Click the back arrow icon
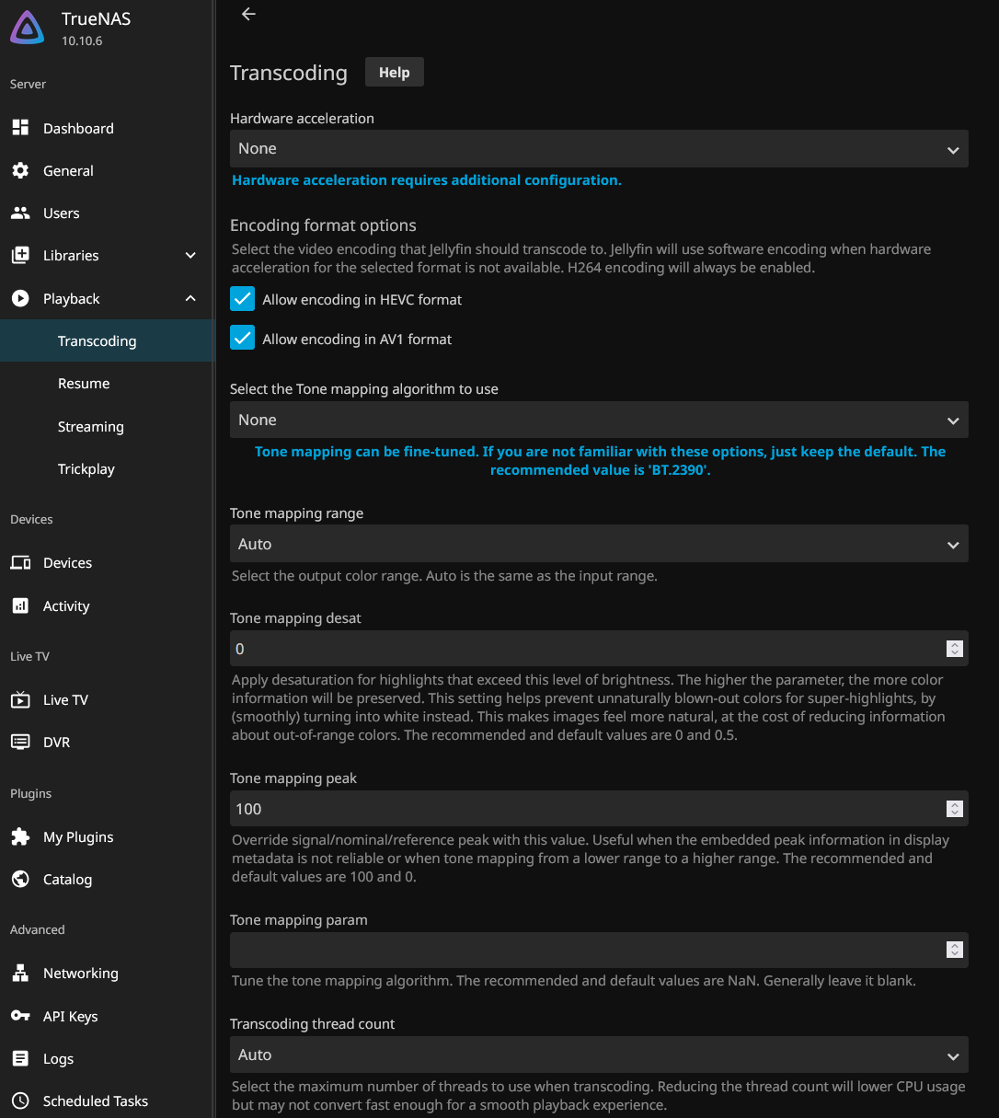999x1118 pixels. point(248,14)
